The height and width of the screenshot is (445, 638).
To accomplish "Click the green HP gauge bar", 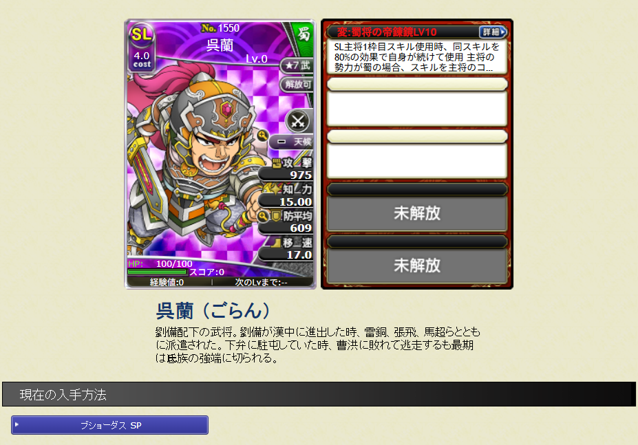I will coord(157,272).
